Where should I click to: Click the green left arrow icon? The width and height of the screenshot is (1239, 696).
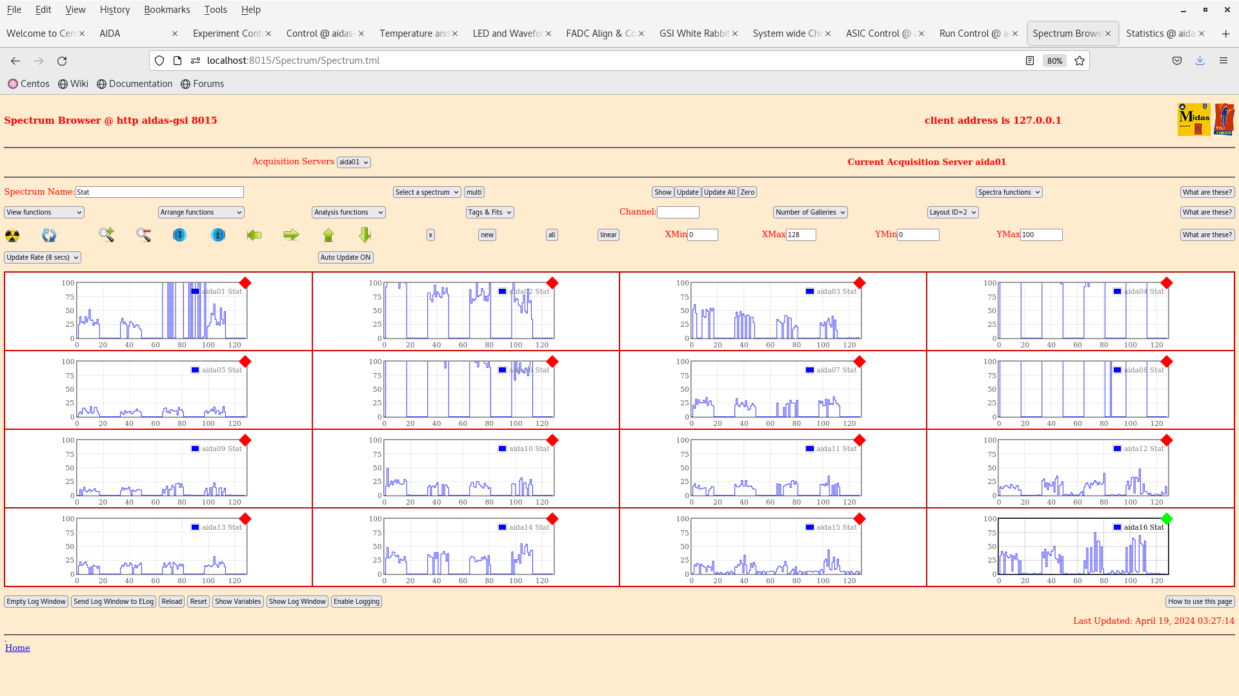click(254, 235)
